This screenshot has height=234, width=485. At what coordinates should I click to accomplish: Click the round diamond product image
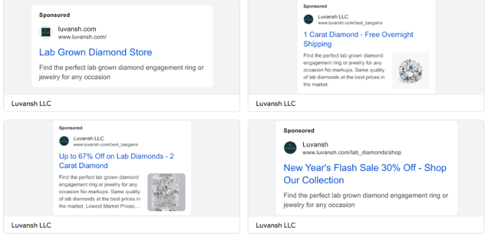point(410,70)
